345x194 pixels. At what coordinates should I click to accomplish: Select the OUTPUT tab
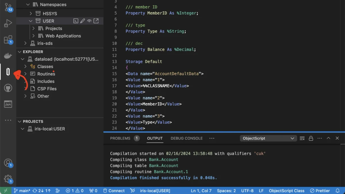[x=155, y=138]
